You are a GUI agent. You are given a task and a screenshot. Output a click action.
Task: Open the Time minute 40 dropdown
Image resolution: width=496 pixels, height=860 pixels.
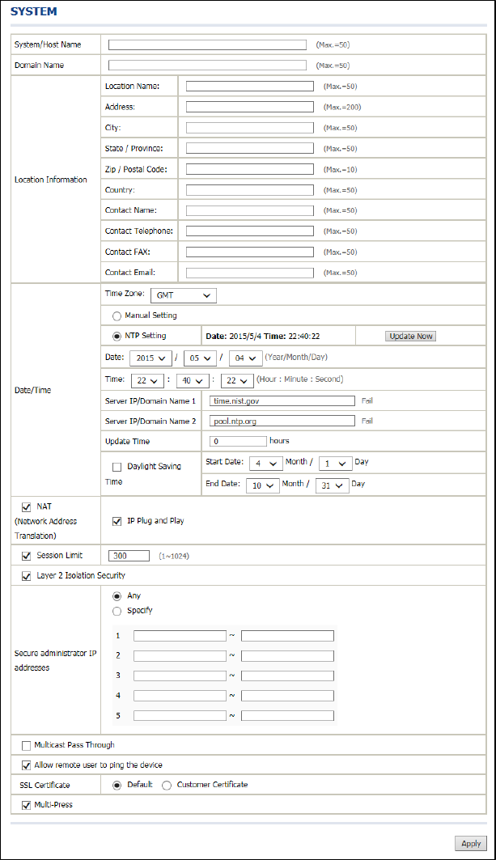coord(193,380)
